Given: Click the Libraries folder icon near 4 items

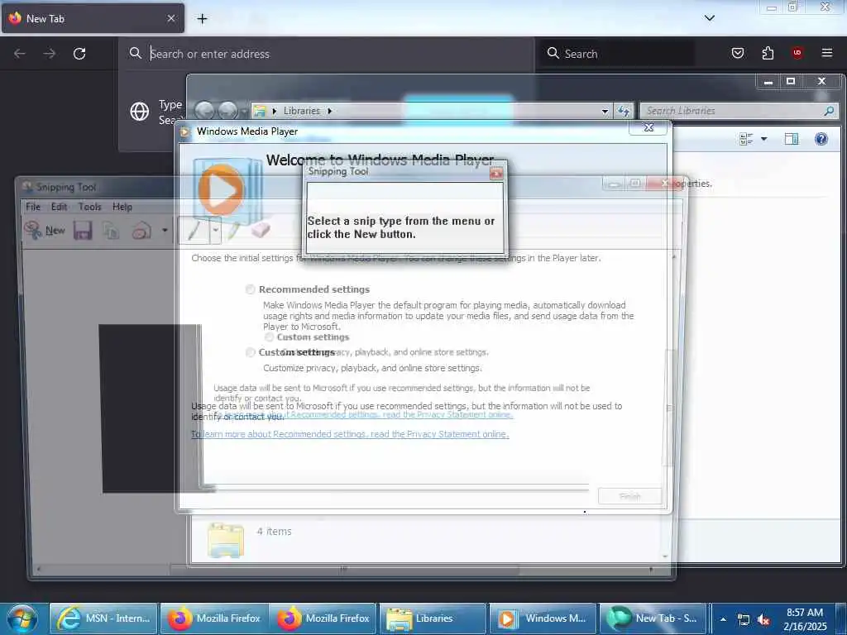Looking at the screenshot, I should [x=226, y=539].
